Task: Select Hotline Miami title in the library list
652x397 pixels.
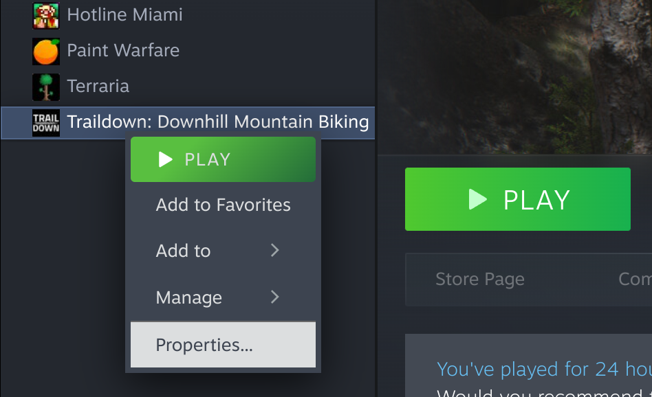Action: (124, 15)
